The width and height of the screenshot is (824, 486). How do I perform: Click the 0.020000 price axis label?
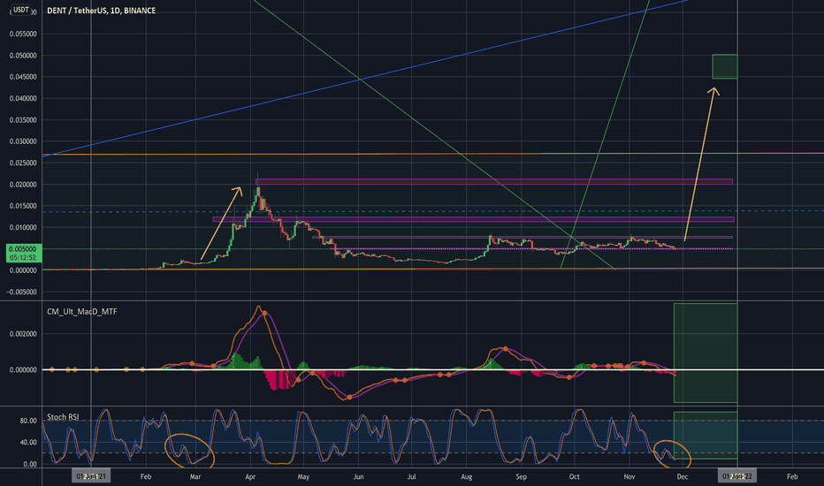[x=23, y=185]
